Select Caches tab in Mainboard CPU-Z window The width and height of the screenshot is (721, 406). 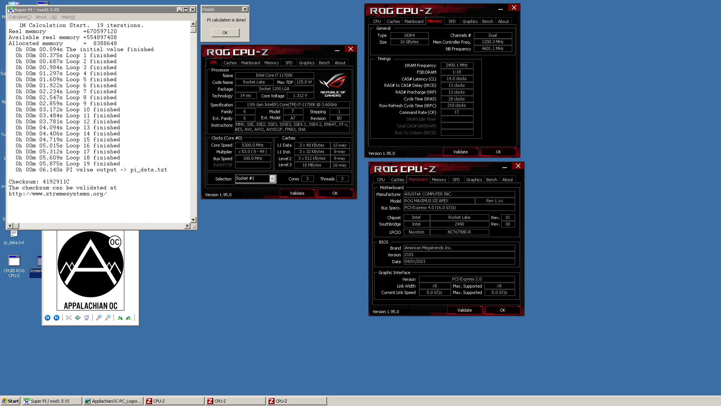coord(397,180)
